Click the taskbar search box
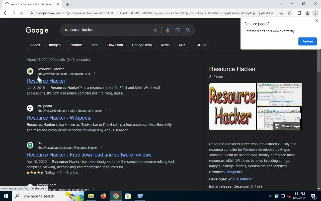The image size is (321, 201). [x=48, y=196]
